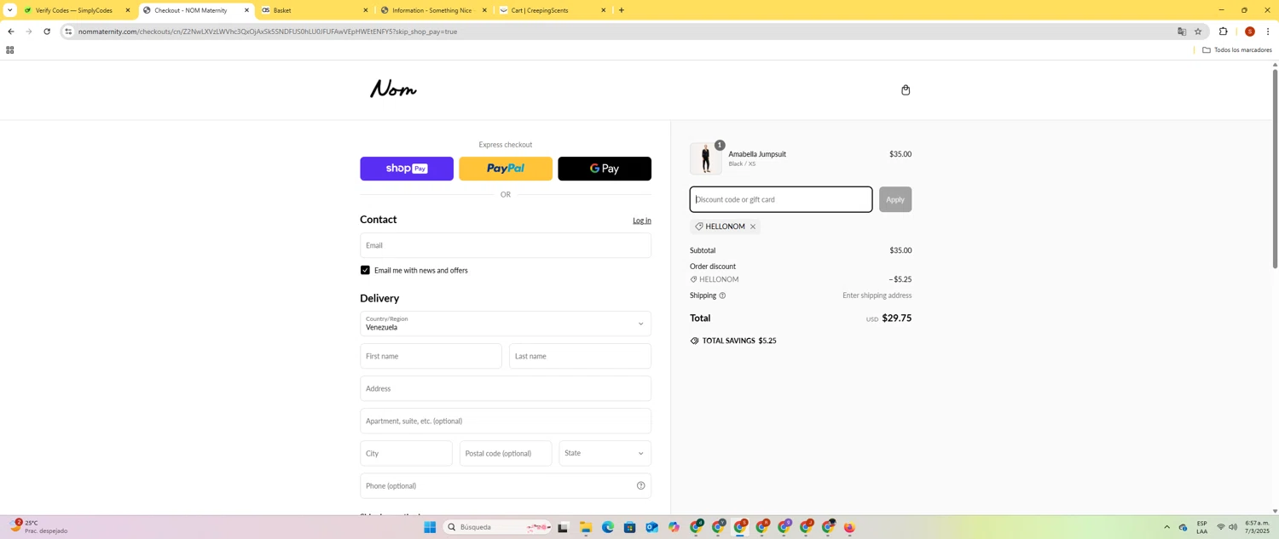Open Chrome profile avatar
Image resolution: width=1279 pixels, height=539 pixels.
(x=1249, y=32)
